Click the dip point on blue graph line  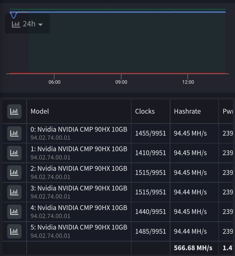pyautogui.click(x=14, y=17)
